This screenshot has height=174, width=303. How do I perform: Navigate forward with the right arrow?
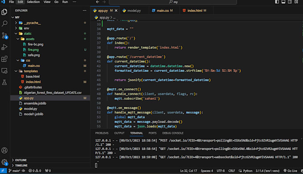click(x=104, y=2)
